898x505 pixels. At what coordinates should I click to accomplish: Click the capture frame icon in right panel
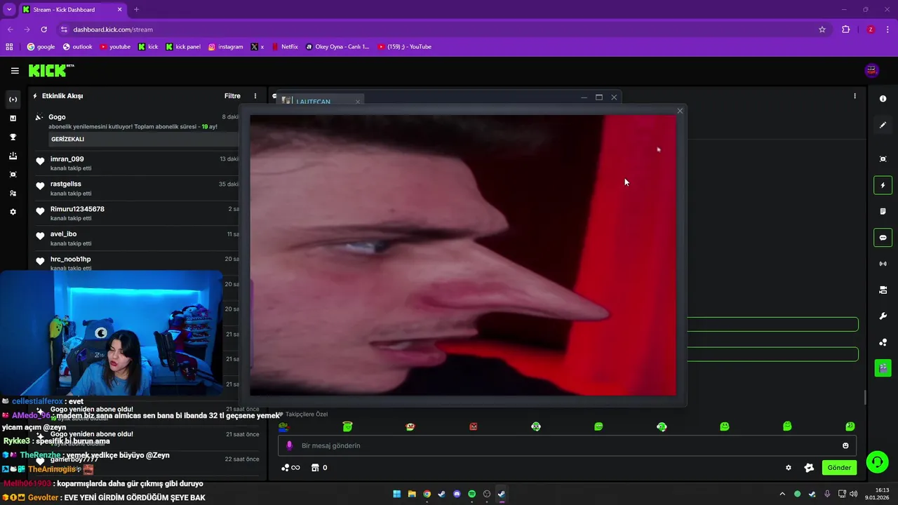(883, 159)
